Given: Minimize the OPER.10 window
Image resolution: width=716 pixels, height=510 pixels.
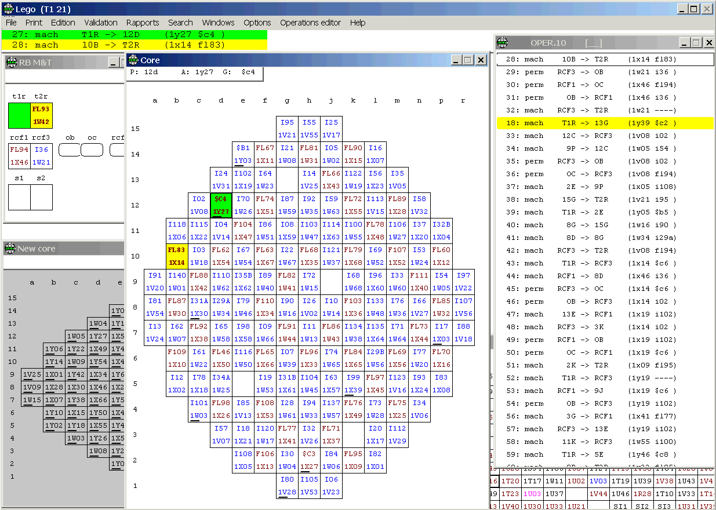Looking at the screenshot, I should [685, 43].
